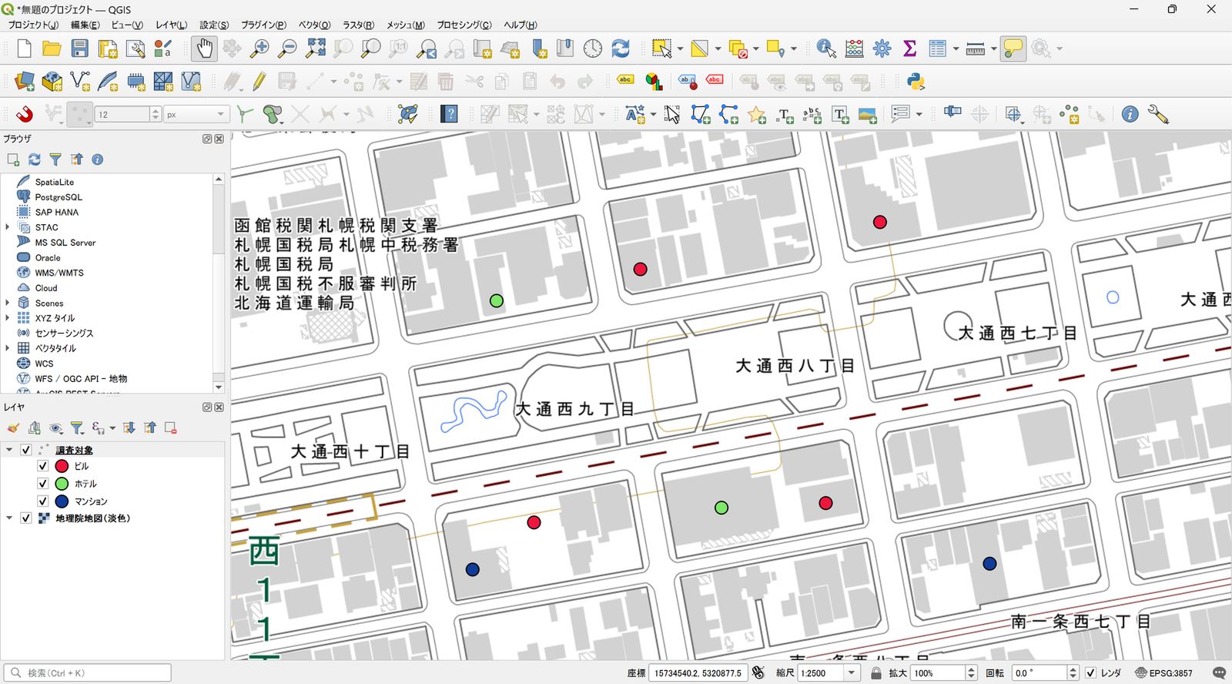Open the 編集 menu
Screen dimensions: 1232x684
click(85, 25)
